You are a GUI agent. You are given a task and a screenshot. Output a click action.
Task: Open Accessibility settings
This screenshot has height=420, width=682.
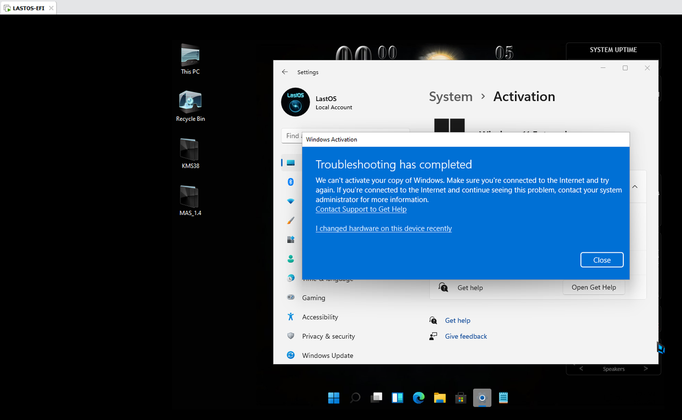point(320,317)
